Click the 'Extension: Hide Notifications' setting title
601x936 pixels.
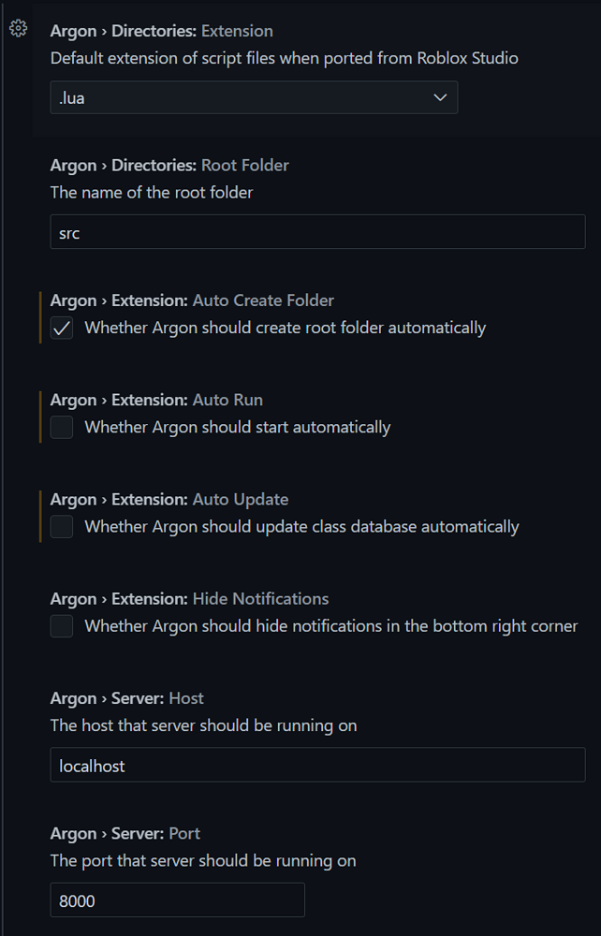click(190, 599)
